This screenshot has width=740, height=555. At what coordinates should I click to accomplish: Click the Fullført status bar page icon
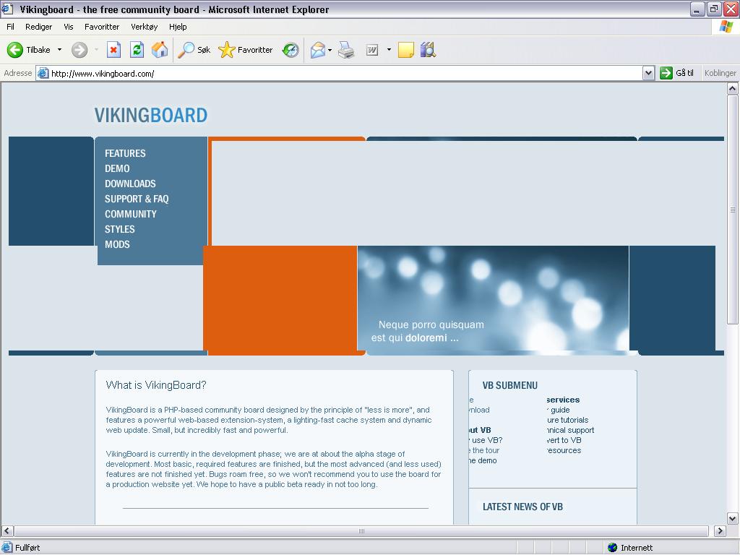tap(7, 548)
